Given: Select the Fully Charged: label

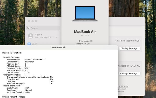Looking at the screenshot, I should (x=13, y=79).
